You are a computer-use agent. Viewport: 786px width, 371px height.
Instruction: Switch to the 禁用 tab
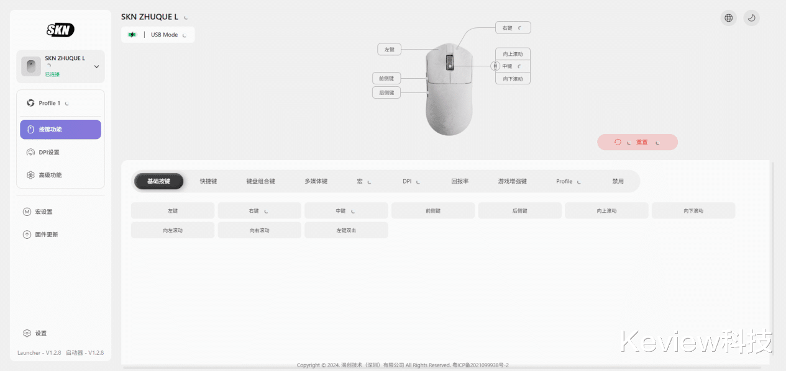tap(618, 181)
